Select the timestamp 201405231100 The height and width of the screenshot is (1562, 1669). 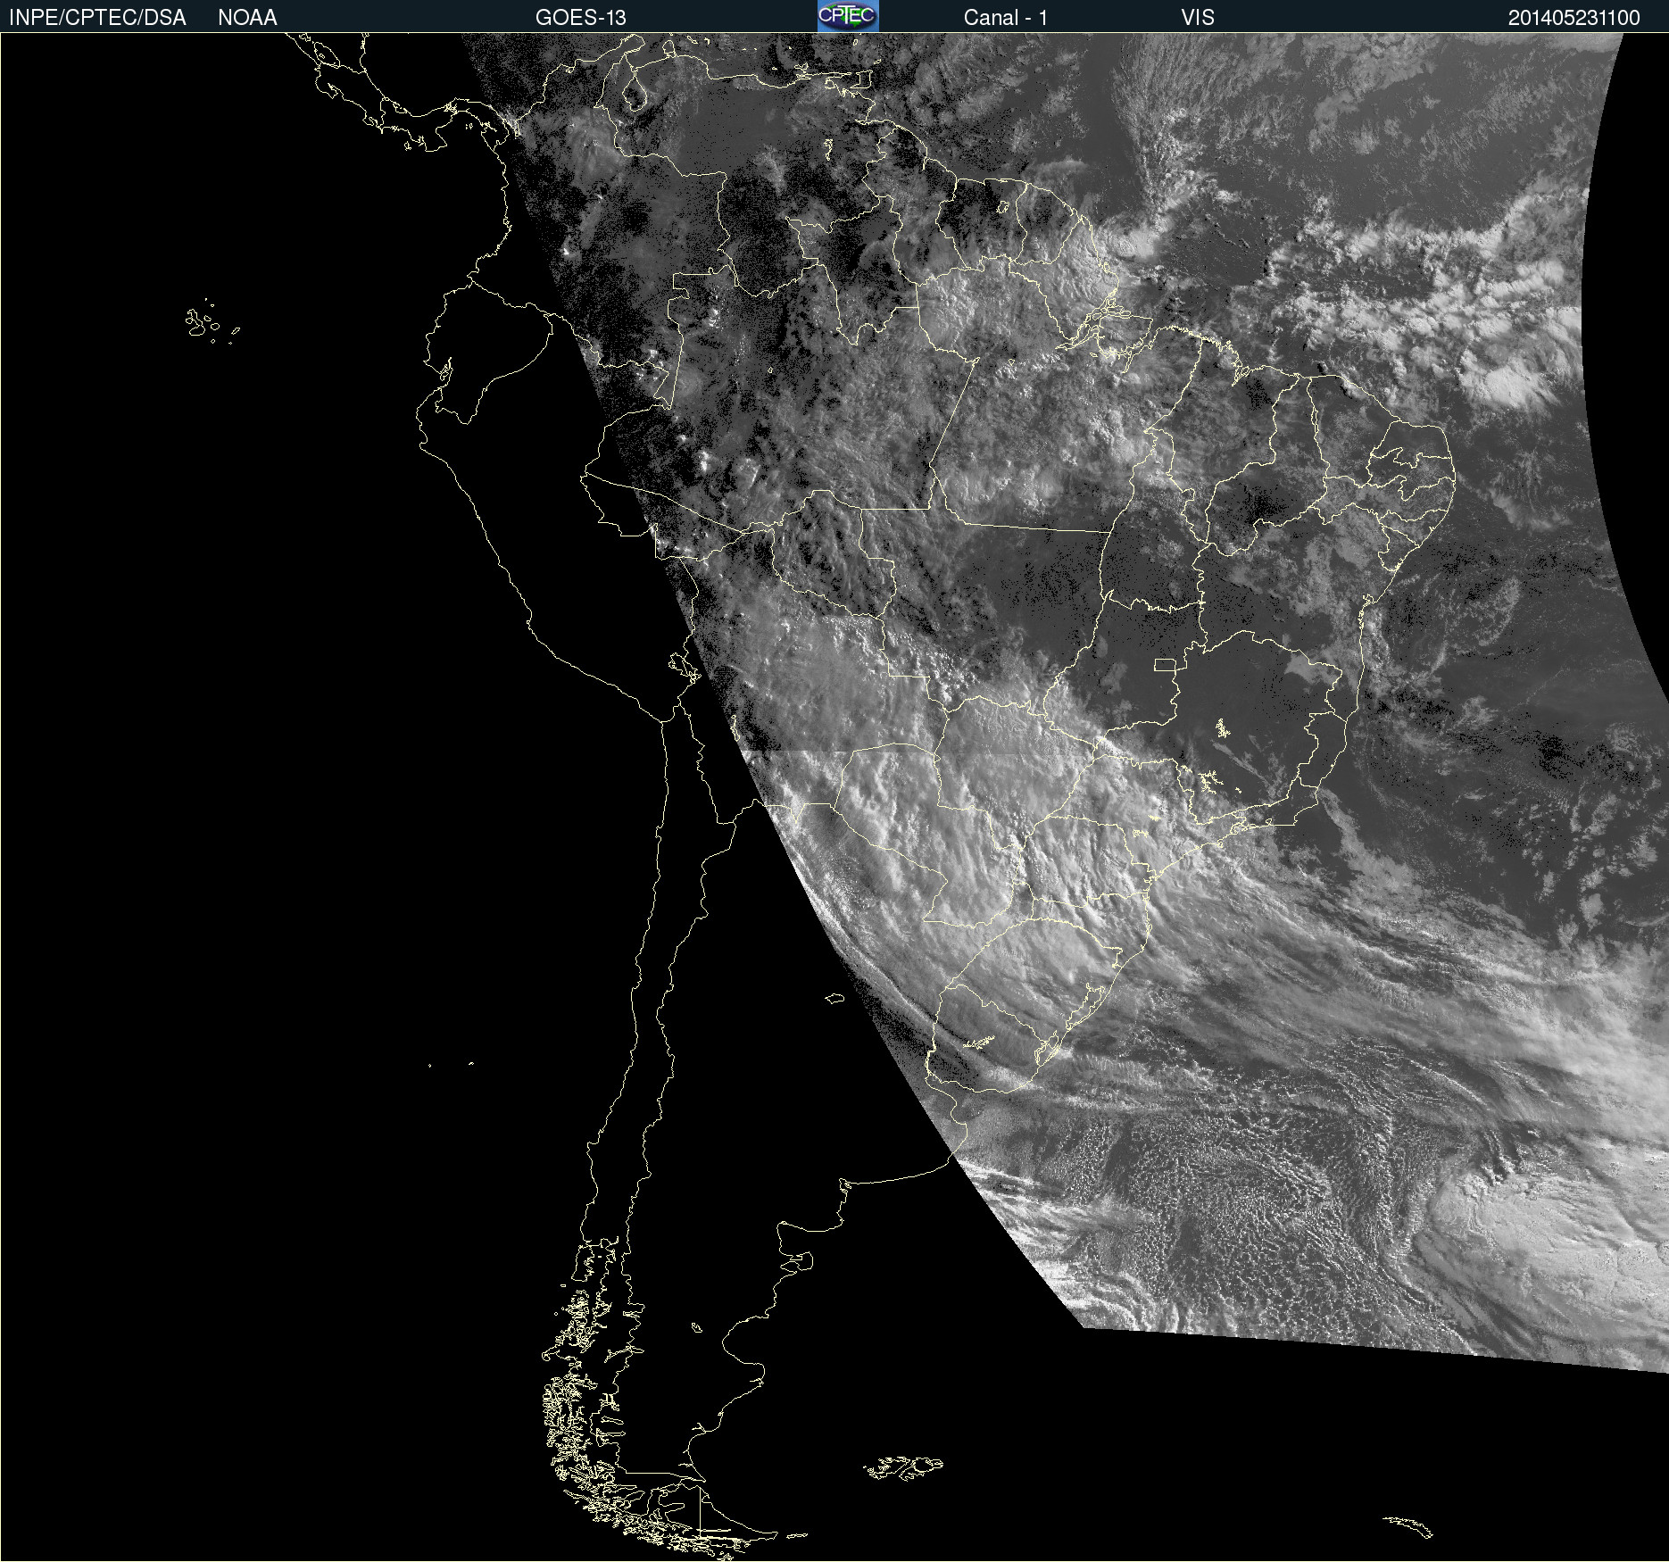coord(1574,18)
